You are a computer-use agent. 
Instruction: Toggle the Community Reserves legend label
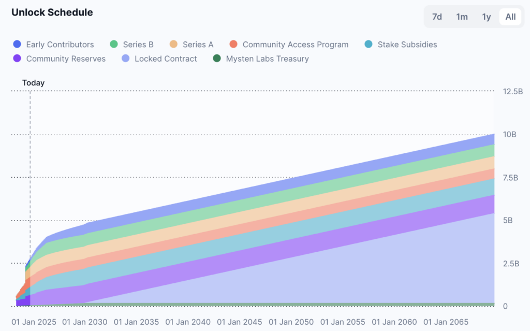click(66, 59)
